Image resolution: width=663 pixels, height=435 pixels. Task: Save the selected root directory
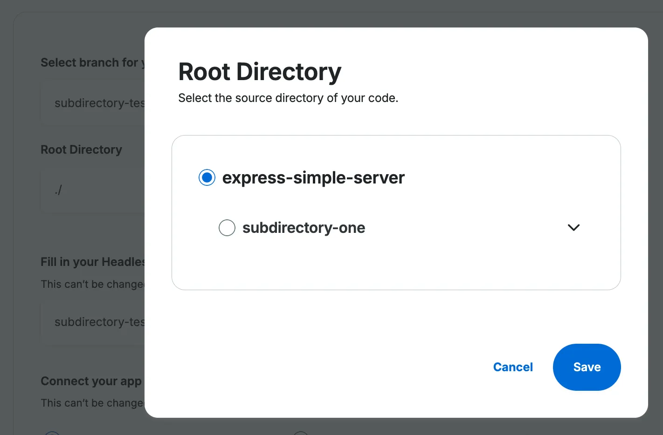pyautogui.click(x=587, y=367)
